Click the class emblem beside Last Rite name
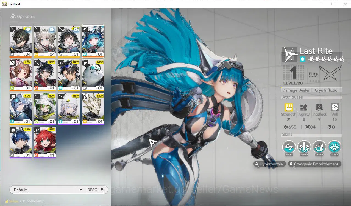The image size is (351, 206). click(290, 55)
